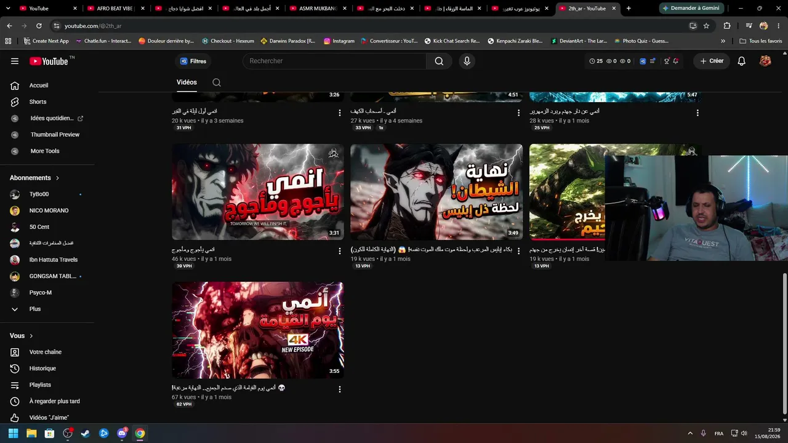Show hidden bookmarks overflow chevron

click(x=723, y=41)
